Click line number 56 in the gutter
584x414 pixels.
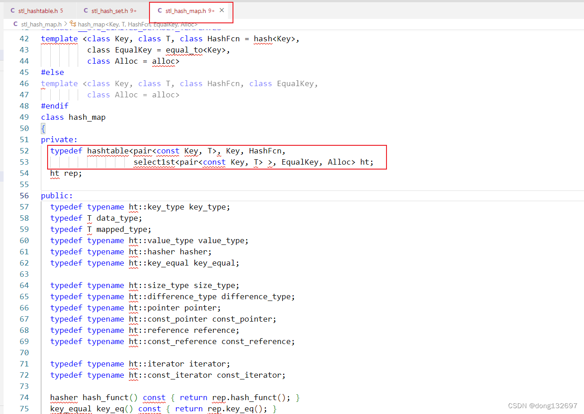(24, 196)
